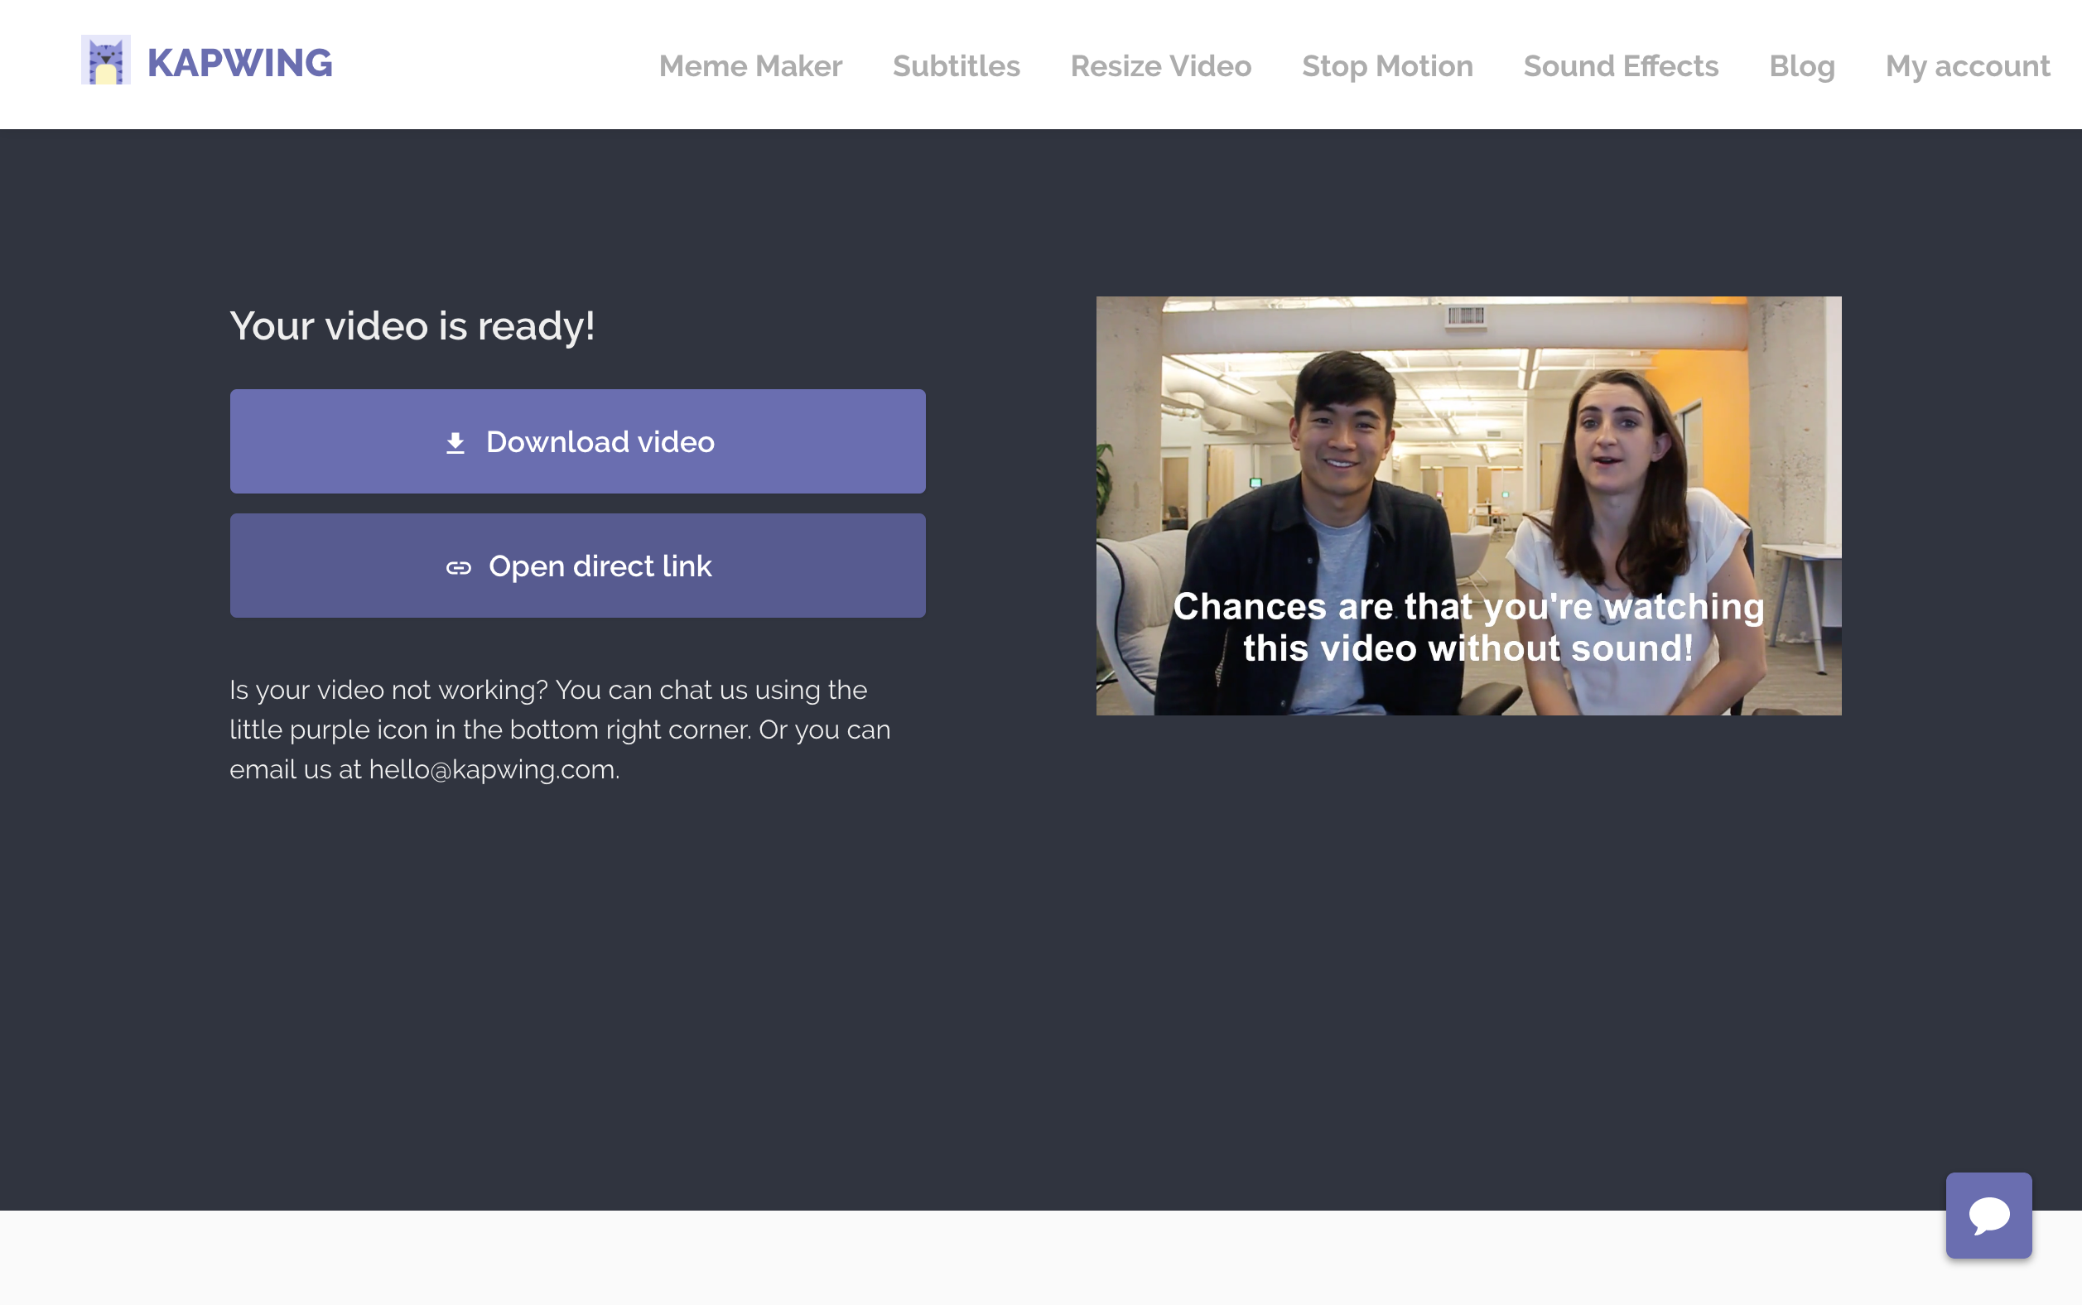Open the Resize Video page

pos(1160,66)
